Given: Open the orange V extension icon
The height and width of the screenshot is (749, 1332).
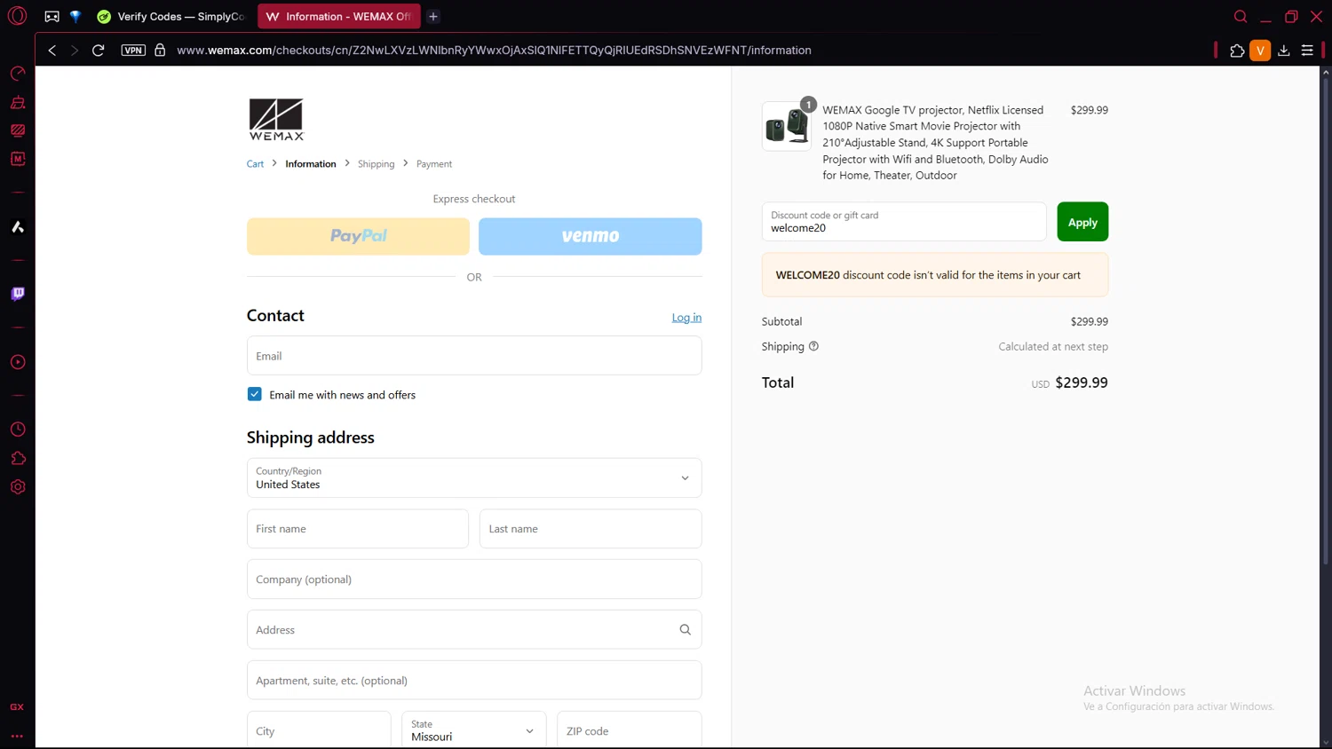Looking at the screenshot, I should [x=1260, y=51].
